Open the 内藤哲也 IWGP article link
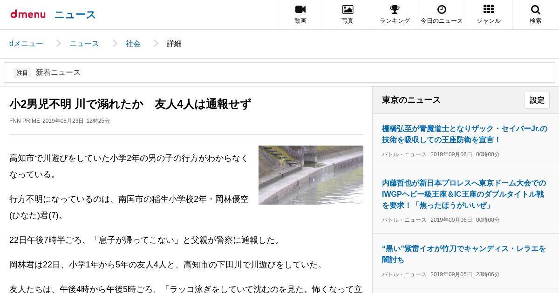The height and width of the screenshot is (293, 559). (x=464, y=194)
